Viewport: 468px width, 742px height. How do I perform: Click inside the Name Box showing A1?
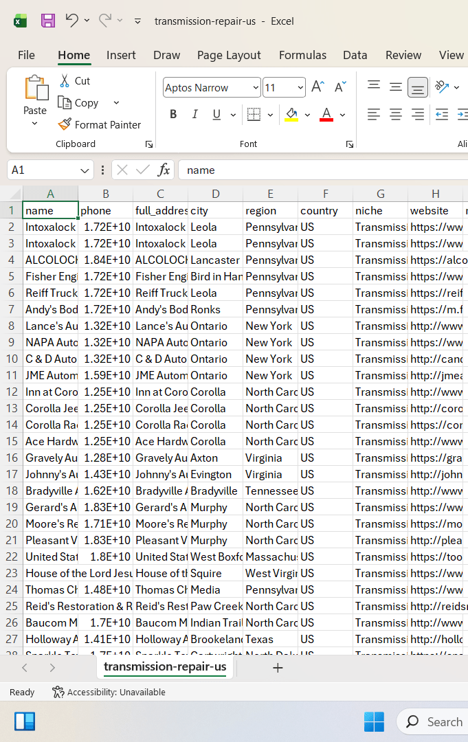tap(42, 170)
